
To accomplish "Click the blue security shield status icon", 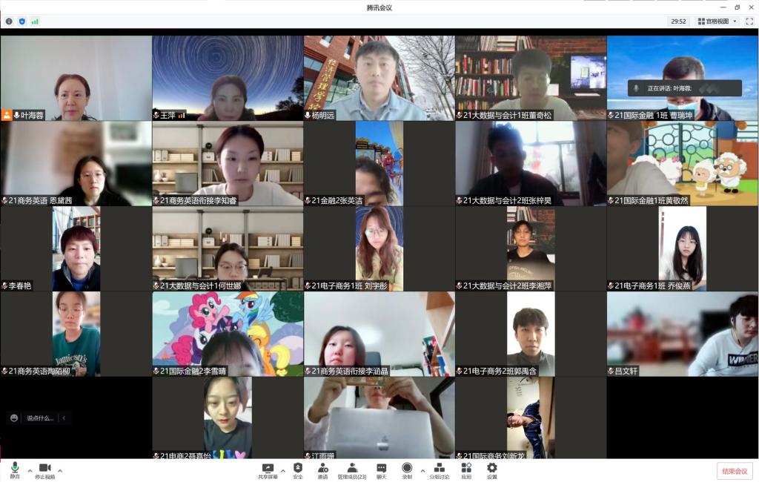I will click(x=21, y=22).
